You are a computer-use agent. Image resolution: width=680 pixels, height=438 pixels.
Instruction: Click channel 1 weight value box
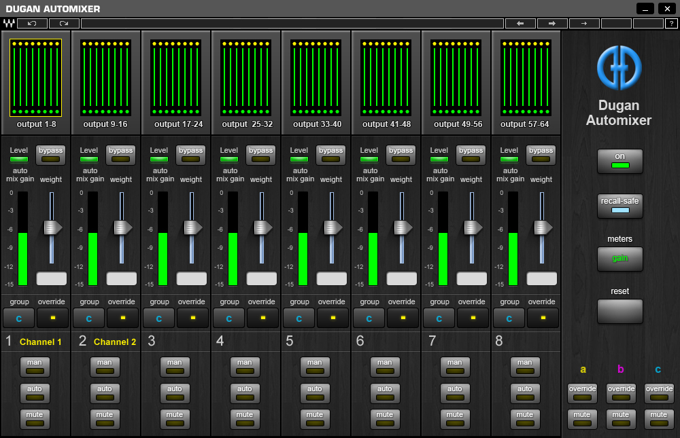(52, 278)
